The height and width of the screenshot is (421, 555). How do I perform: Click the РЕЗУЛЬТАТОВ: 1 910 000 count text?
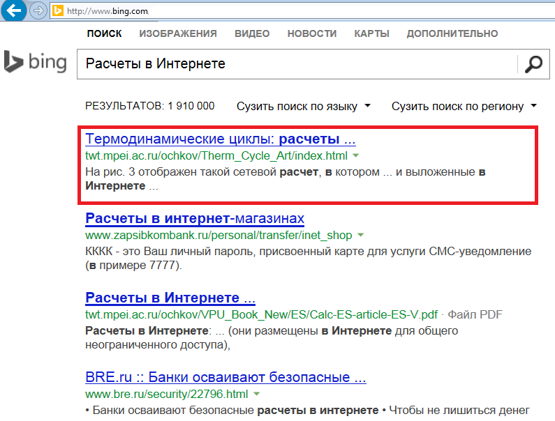[x=149, y=106]
